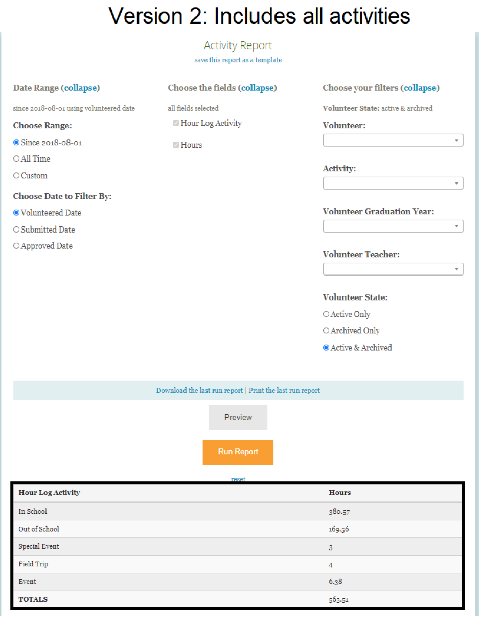The height and width of the screenshot is (618, 482).
Task: Select 'Active Only' volunteer state
Action: [326, 314]
